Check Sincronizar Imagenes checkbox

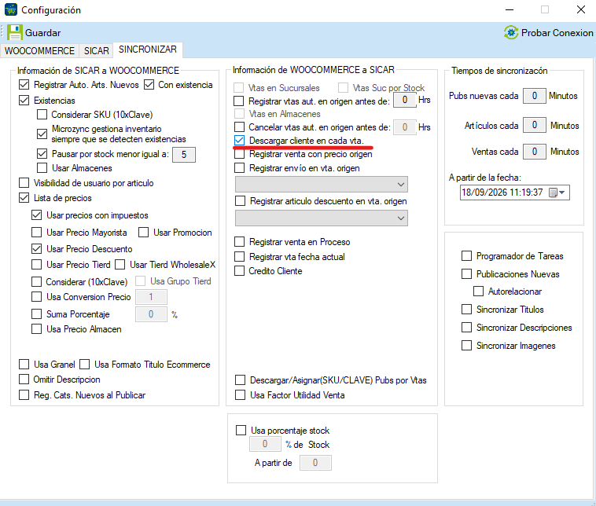pyautogui.click(x=466, y=345)
